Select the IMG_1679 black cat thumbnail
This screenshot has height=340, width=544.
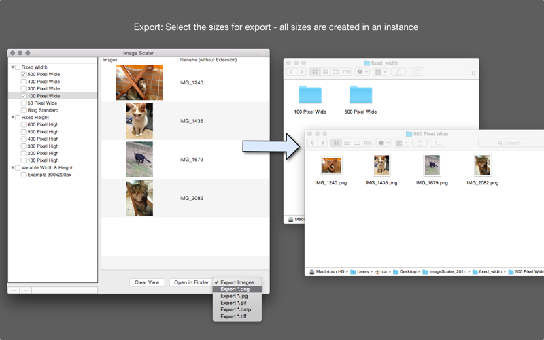(139, 160)
